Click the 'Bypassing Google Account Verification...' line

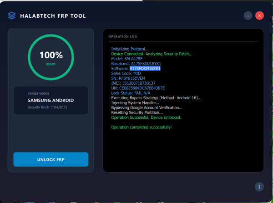coord(147,107)
